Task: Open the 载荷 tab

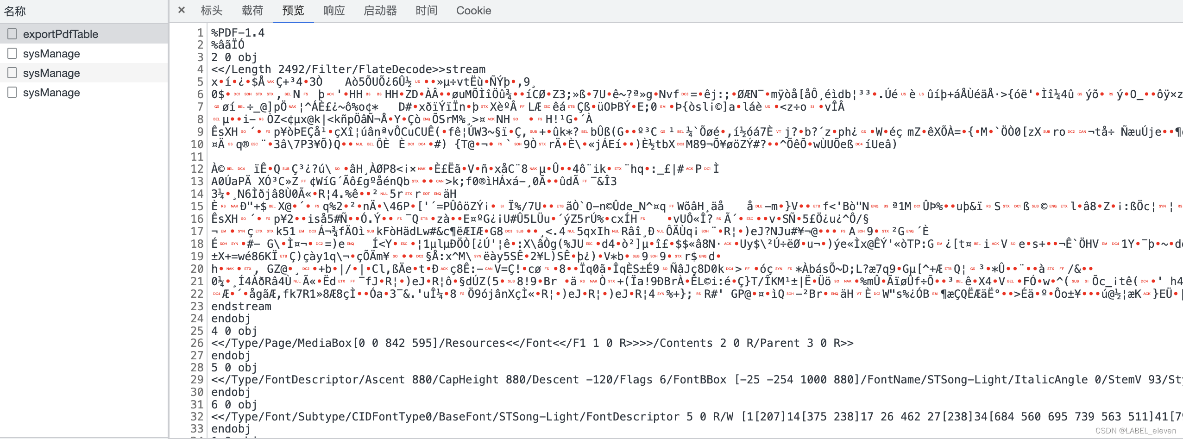Action: pos(252,11)
